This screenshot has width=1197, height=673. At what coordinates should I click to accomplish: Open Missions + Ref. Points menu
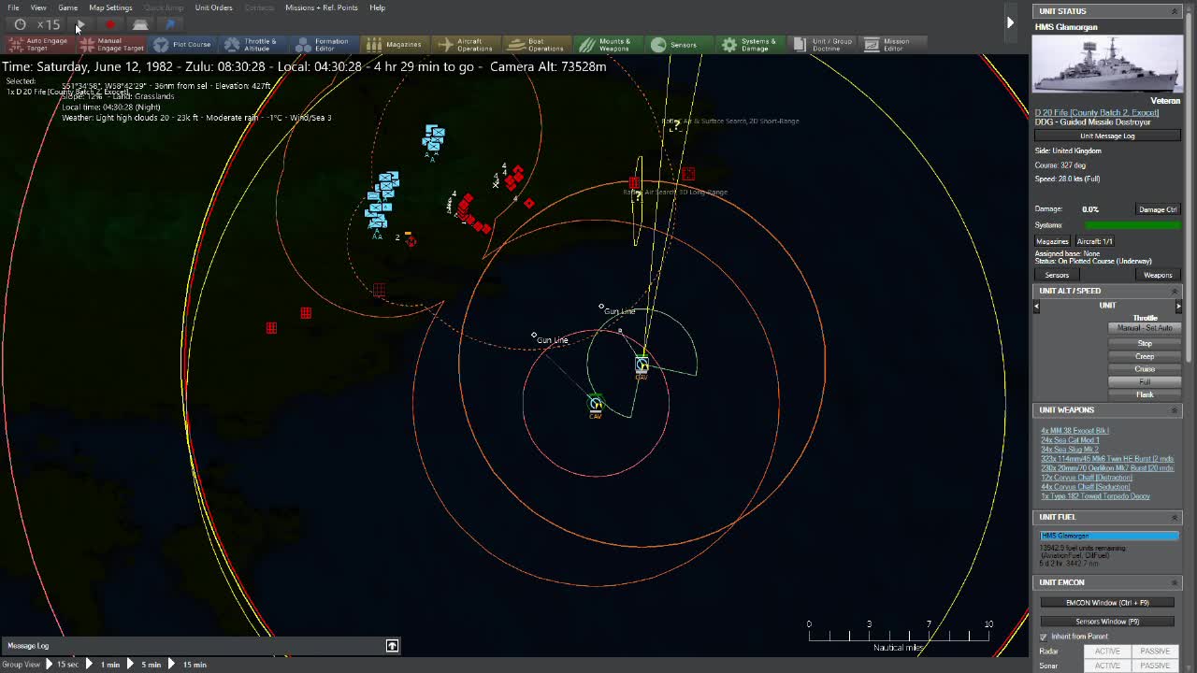(x=321, y=7)
